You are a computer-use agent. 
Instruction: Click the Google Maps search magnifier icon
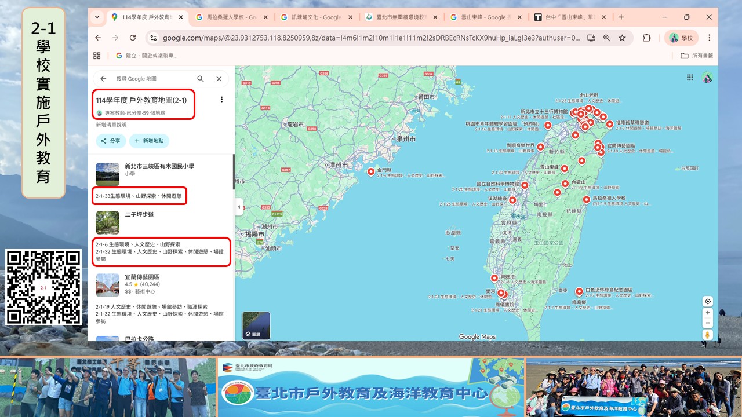click(201, 79)
